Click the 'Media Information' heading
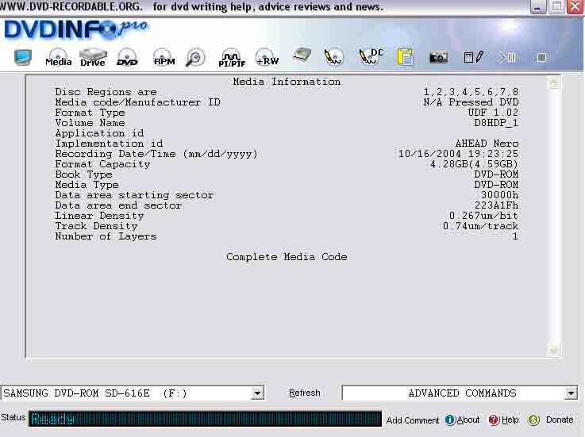Screen dimensions: 585x437 click(x=287, y=82)
